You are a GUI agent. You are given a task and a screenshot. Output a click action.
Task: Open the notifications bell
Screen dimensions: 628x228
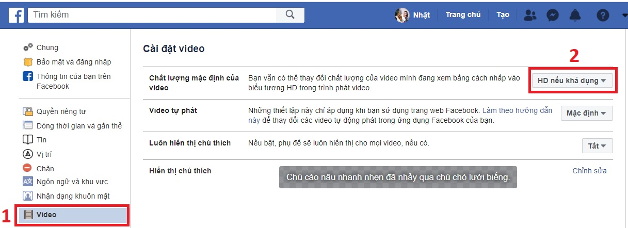click(575, 15)
